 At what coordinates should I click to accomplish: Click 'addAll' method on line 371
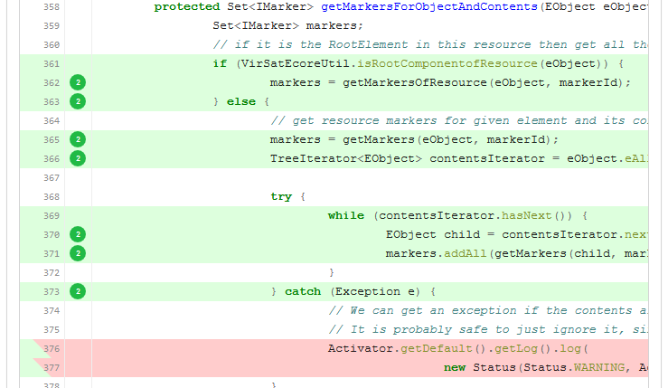[x=465, y=253]
